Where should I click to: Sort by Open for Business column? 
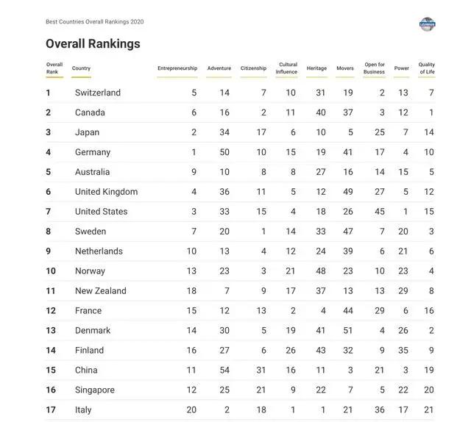(x=375, y=68)
